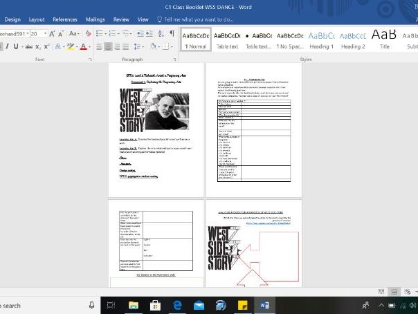Image resolution: width=418 pixels, height=314 pixels.
Task: Open the View tab
Action: [143, 19]
